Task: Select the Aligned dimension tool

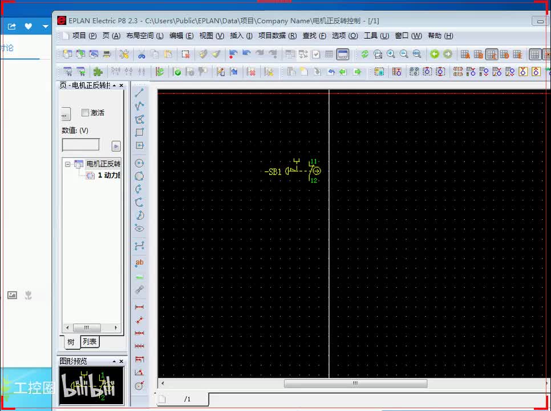Action: [140, 320]
